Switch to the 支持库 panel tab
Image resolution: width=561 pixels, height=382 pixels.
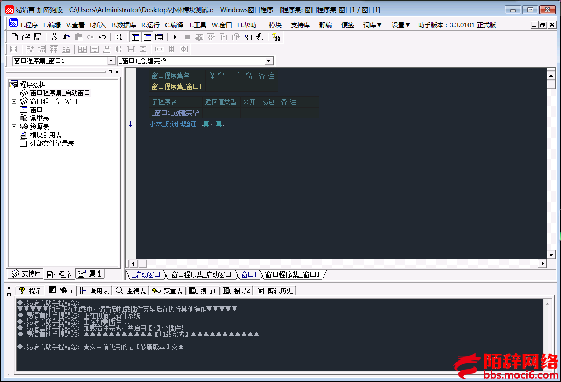click(x=26, y=274)
